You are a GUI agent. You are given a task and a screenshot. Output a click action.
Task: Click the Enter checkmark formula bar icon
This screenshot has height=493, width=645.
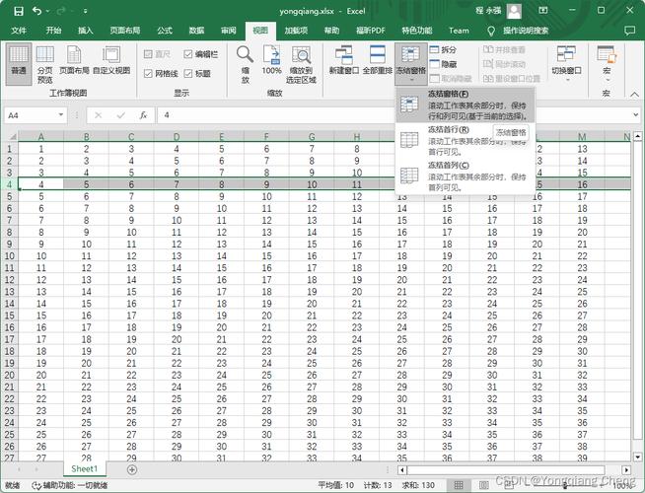pyautogui.click(x=120, y=115)
